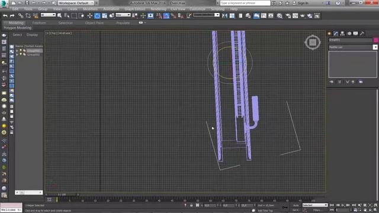Open the Modifiers menu
Image resolution: width=379 pixels, height=213 pixels.
click(x=90, y=9)
